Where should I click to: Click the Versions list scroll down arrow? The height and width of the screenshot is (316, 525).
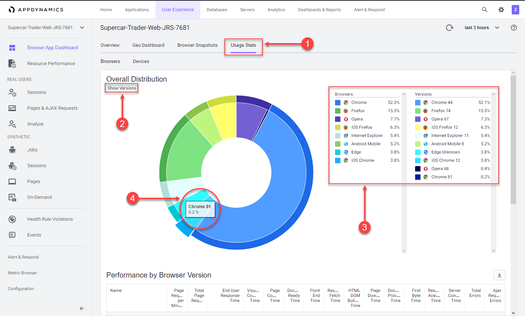tap(493, 251)
